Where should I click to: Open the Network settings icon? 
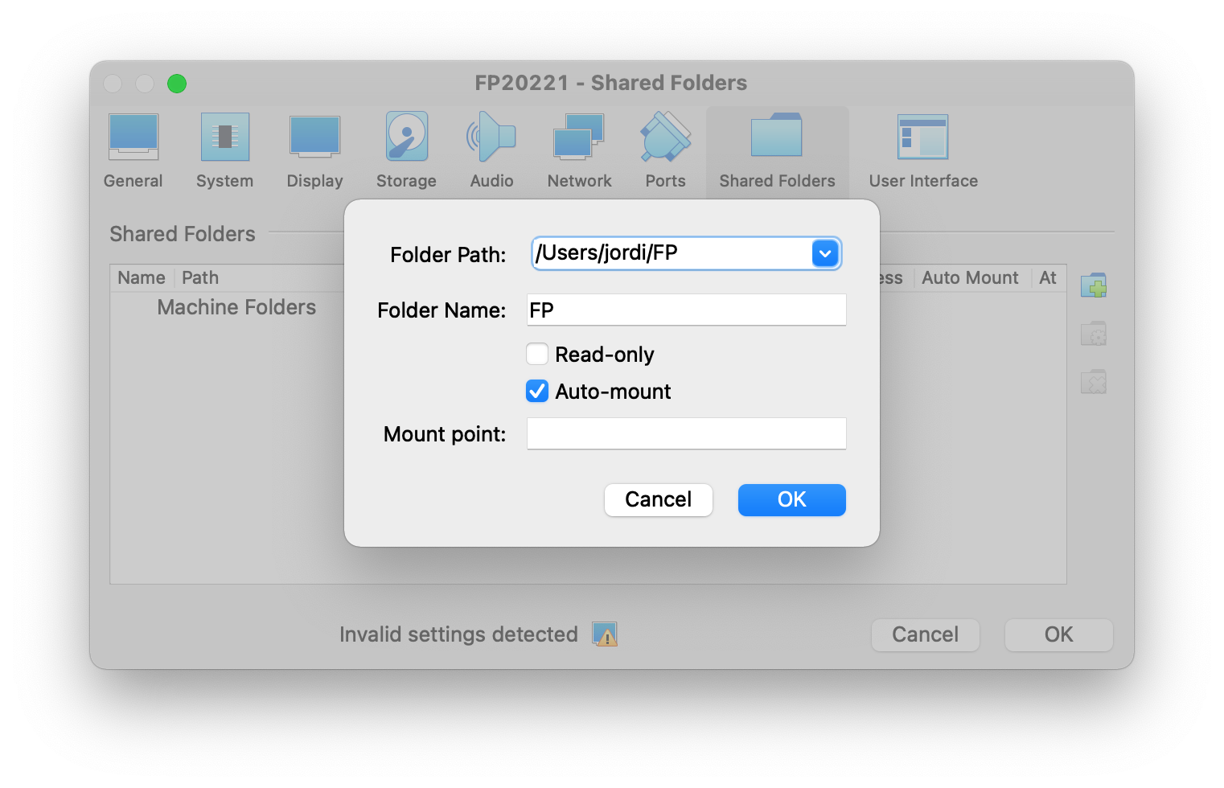pos(579,138)
